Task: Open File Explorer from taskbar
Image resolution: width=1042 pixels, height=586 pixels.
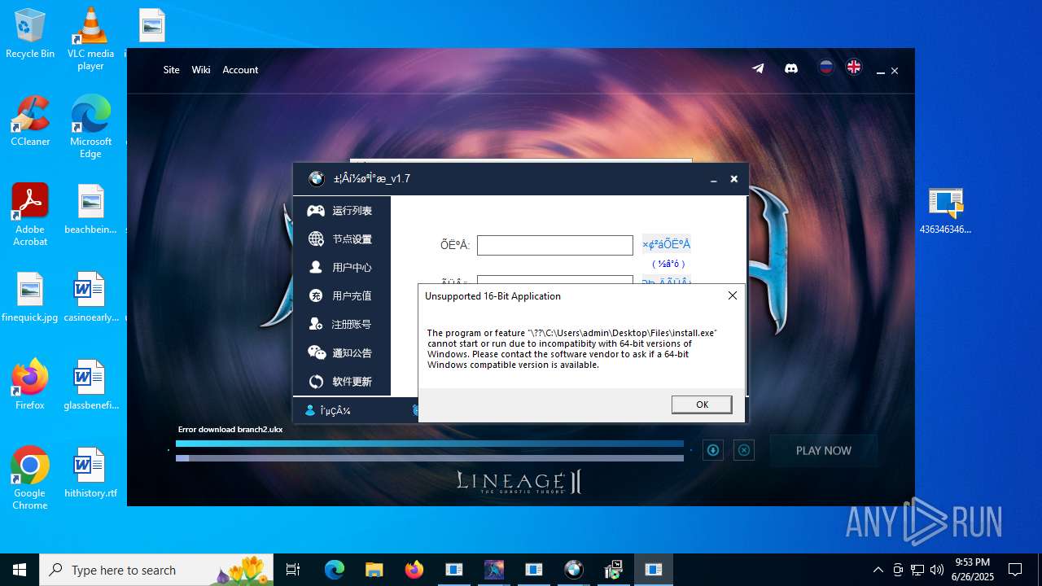Action: click(x=374, y=570)
